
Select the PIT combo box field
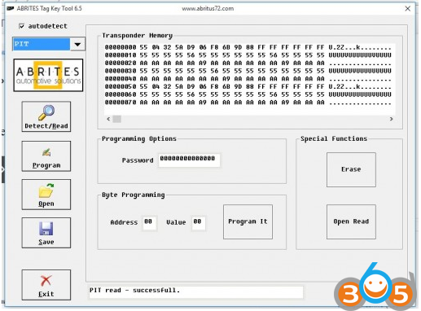(42, 44)
